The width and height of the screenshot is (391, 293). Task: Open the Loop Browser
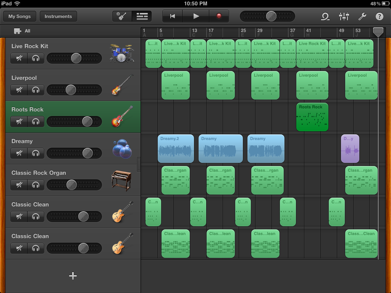click(x=325, y=16)
